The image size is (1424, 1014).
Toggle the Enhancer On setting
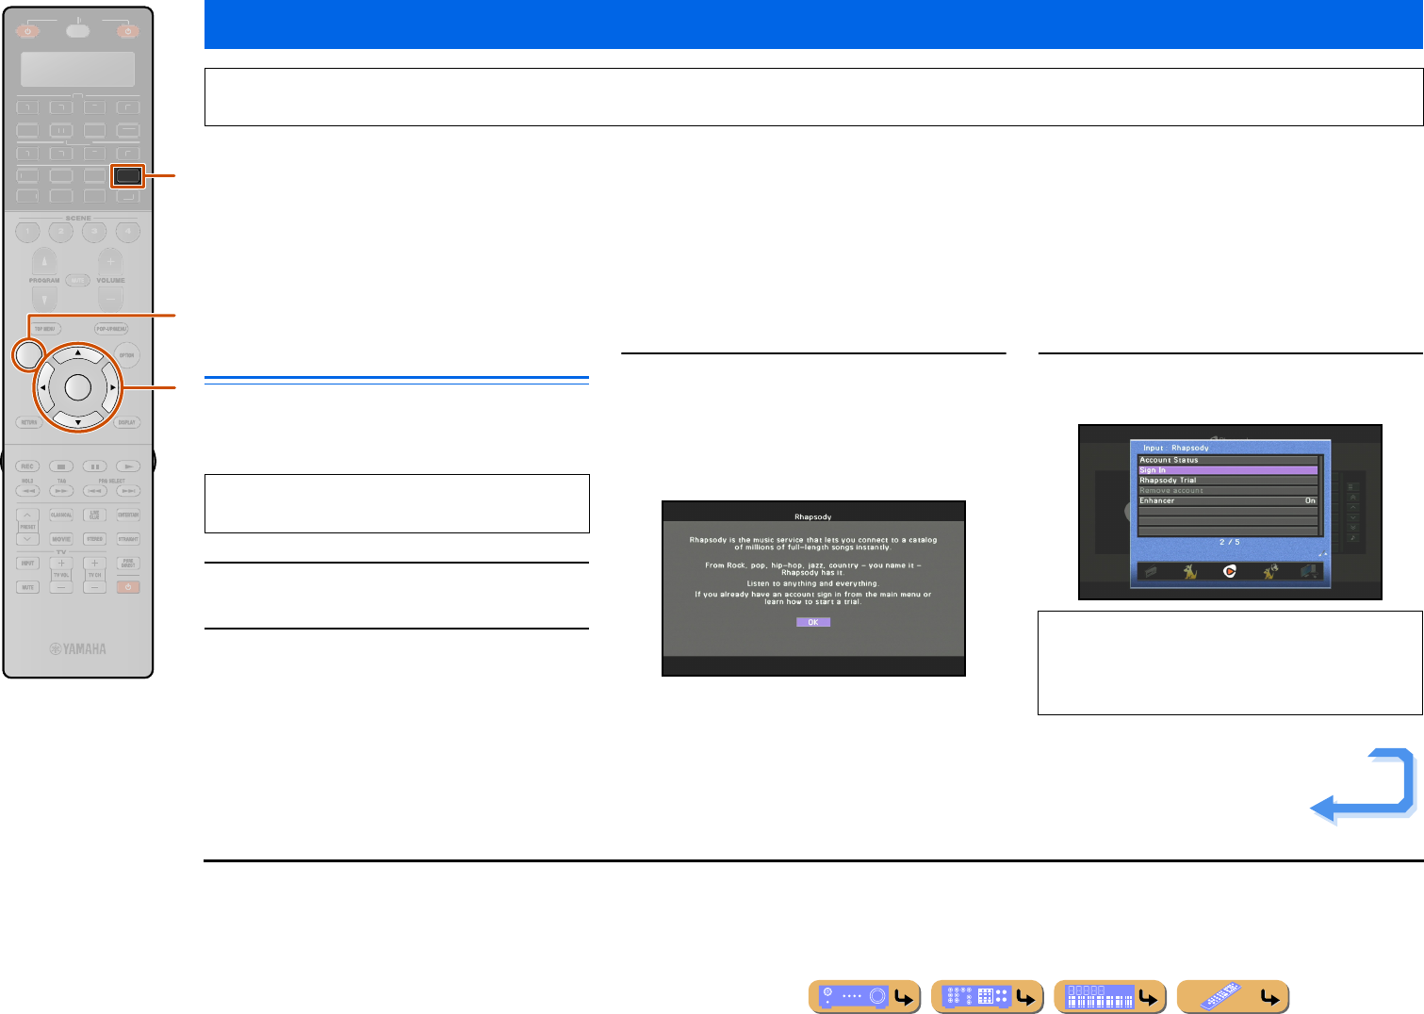click(1228, 500)
